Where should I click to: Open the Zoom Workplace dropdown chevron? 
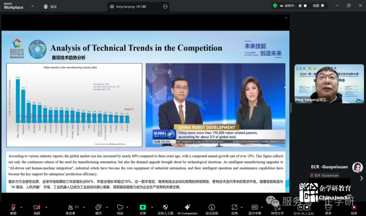point(33,5)
